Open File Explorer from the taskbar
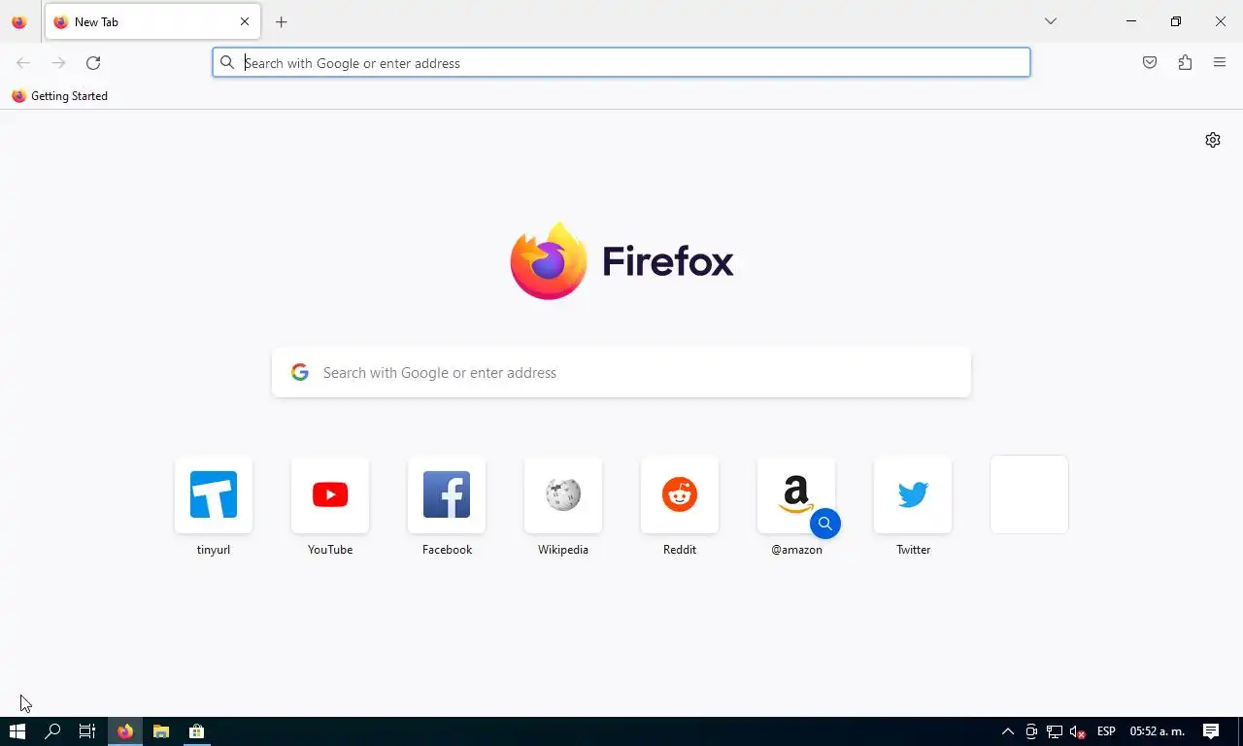The height and width of the screenshot is (746, 1243). point(161,731)
